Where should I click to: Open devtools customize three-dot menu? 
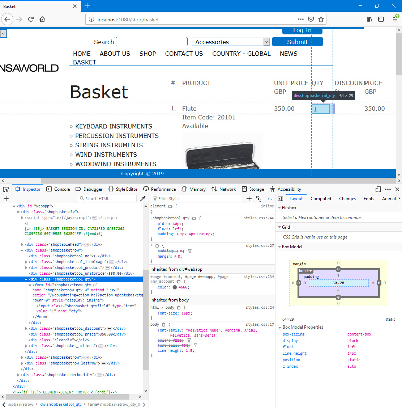388,189
